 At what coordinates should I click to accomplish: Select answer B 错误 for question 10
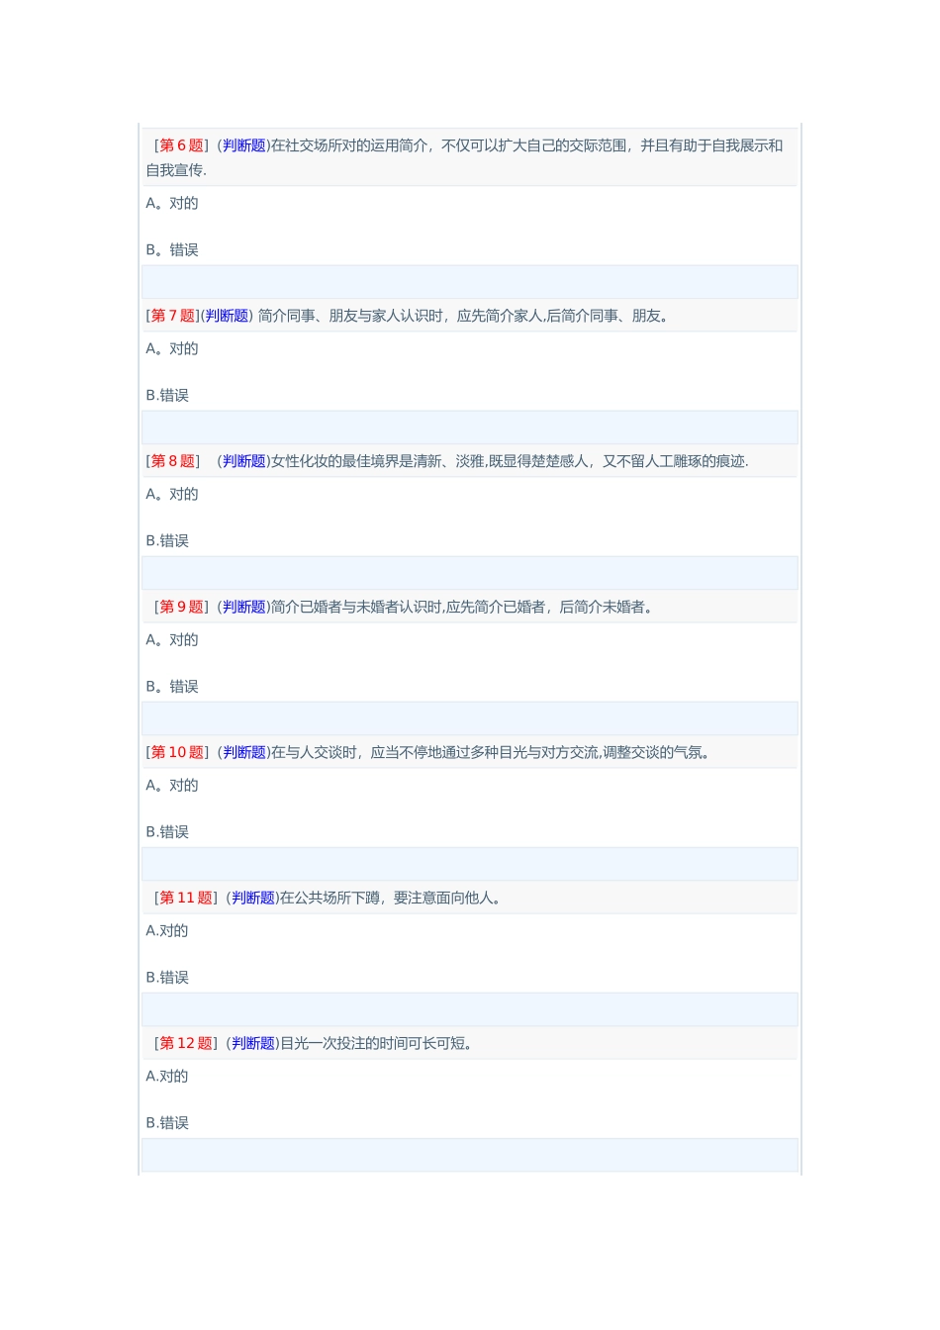click(x=167, y=831)
